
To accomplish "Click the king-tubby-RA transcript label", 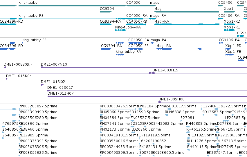I will (x=128, y=27).
